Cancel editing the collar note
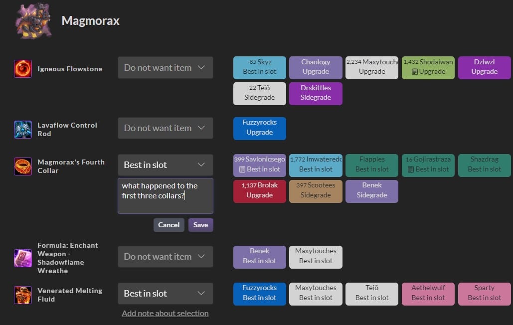 (169, 225)
